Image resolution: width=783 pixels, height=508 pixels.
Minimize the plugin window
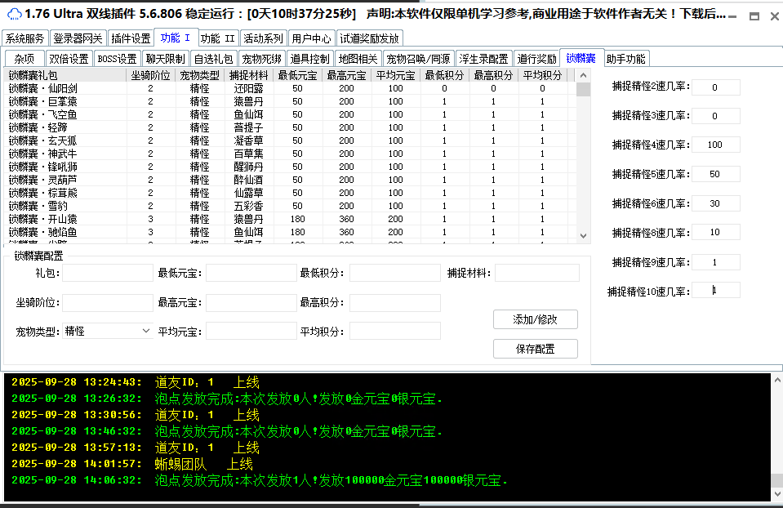tap(734, 16)
